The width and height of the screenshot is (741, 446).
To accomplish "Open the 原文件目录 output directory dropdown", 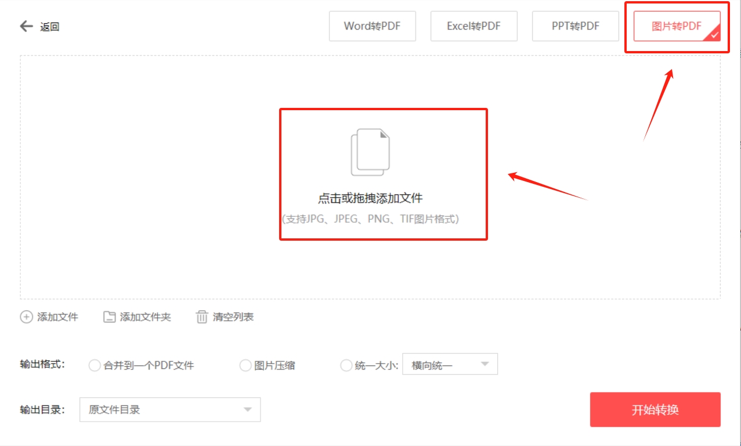I will 170,409.
